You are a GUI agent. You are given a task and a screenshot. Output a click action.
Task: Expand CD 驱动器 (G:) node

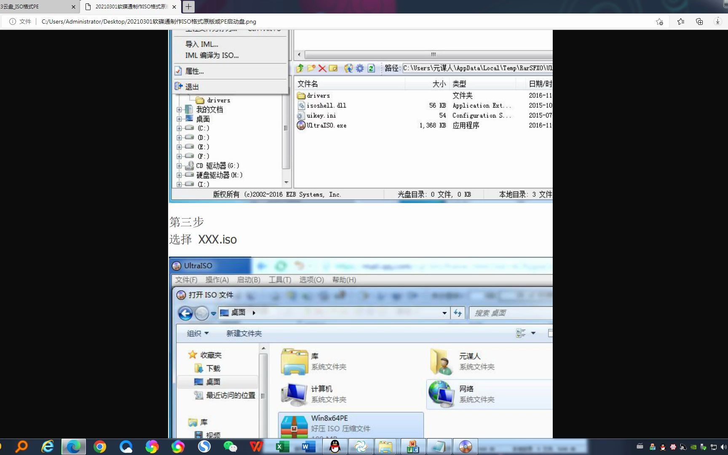point(179,166)
